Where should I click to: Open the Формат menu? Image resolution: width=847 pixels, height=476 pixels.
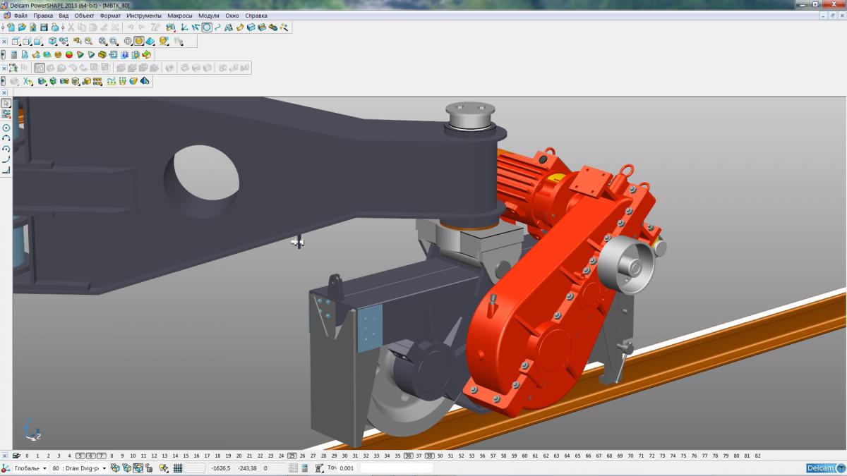pos(110,16)
